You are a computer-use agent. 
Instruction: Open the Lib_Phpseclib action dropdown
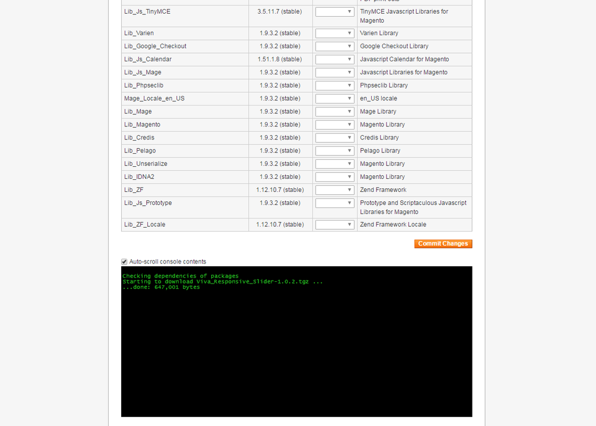335,86
